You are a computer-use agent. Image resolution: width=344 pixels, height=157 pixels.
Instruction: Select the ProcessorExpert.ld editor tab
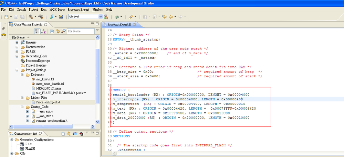click(x=119, y=24)
